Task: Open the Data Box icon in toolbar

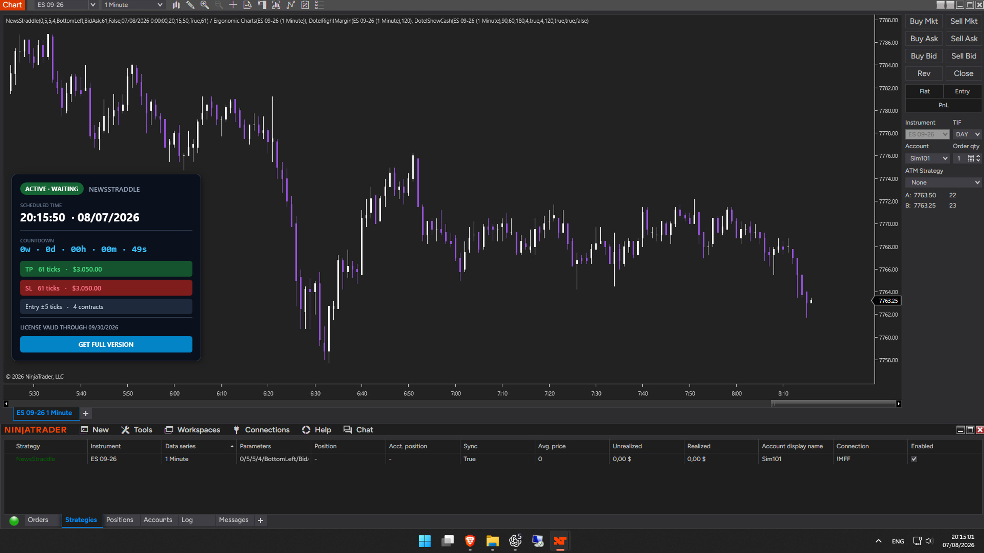Action: (248, 5)
